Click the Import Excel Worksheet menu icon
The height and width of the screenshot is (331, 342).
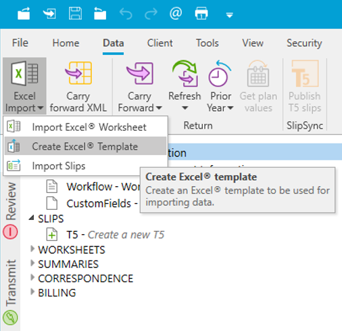[x=14, y=126]
